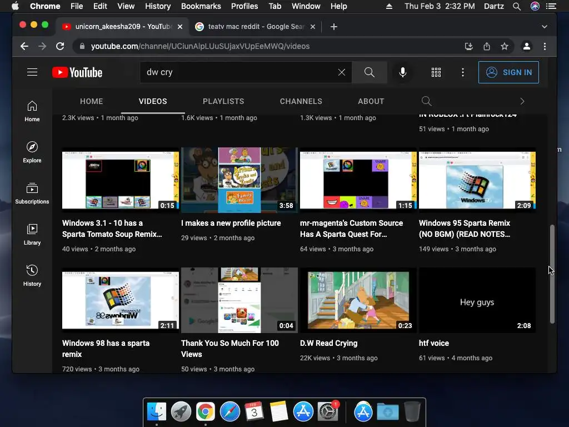Click 'I makes a new profile picture' title
Viewport: 569px width, 427px height.
(x=231, y=223)
